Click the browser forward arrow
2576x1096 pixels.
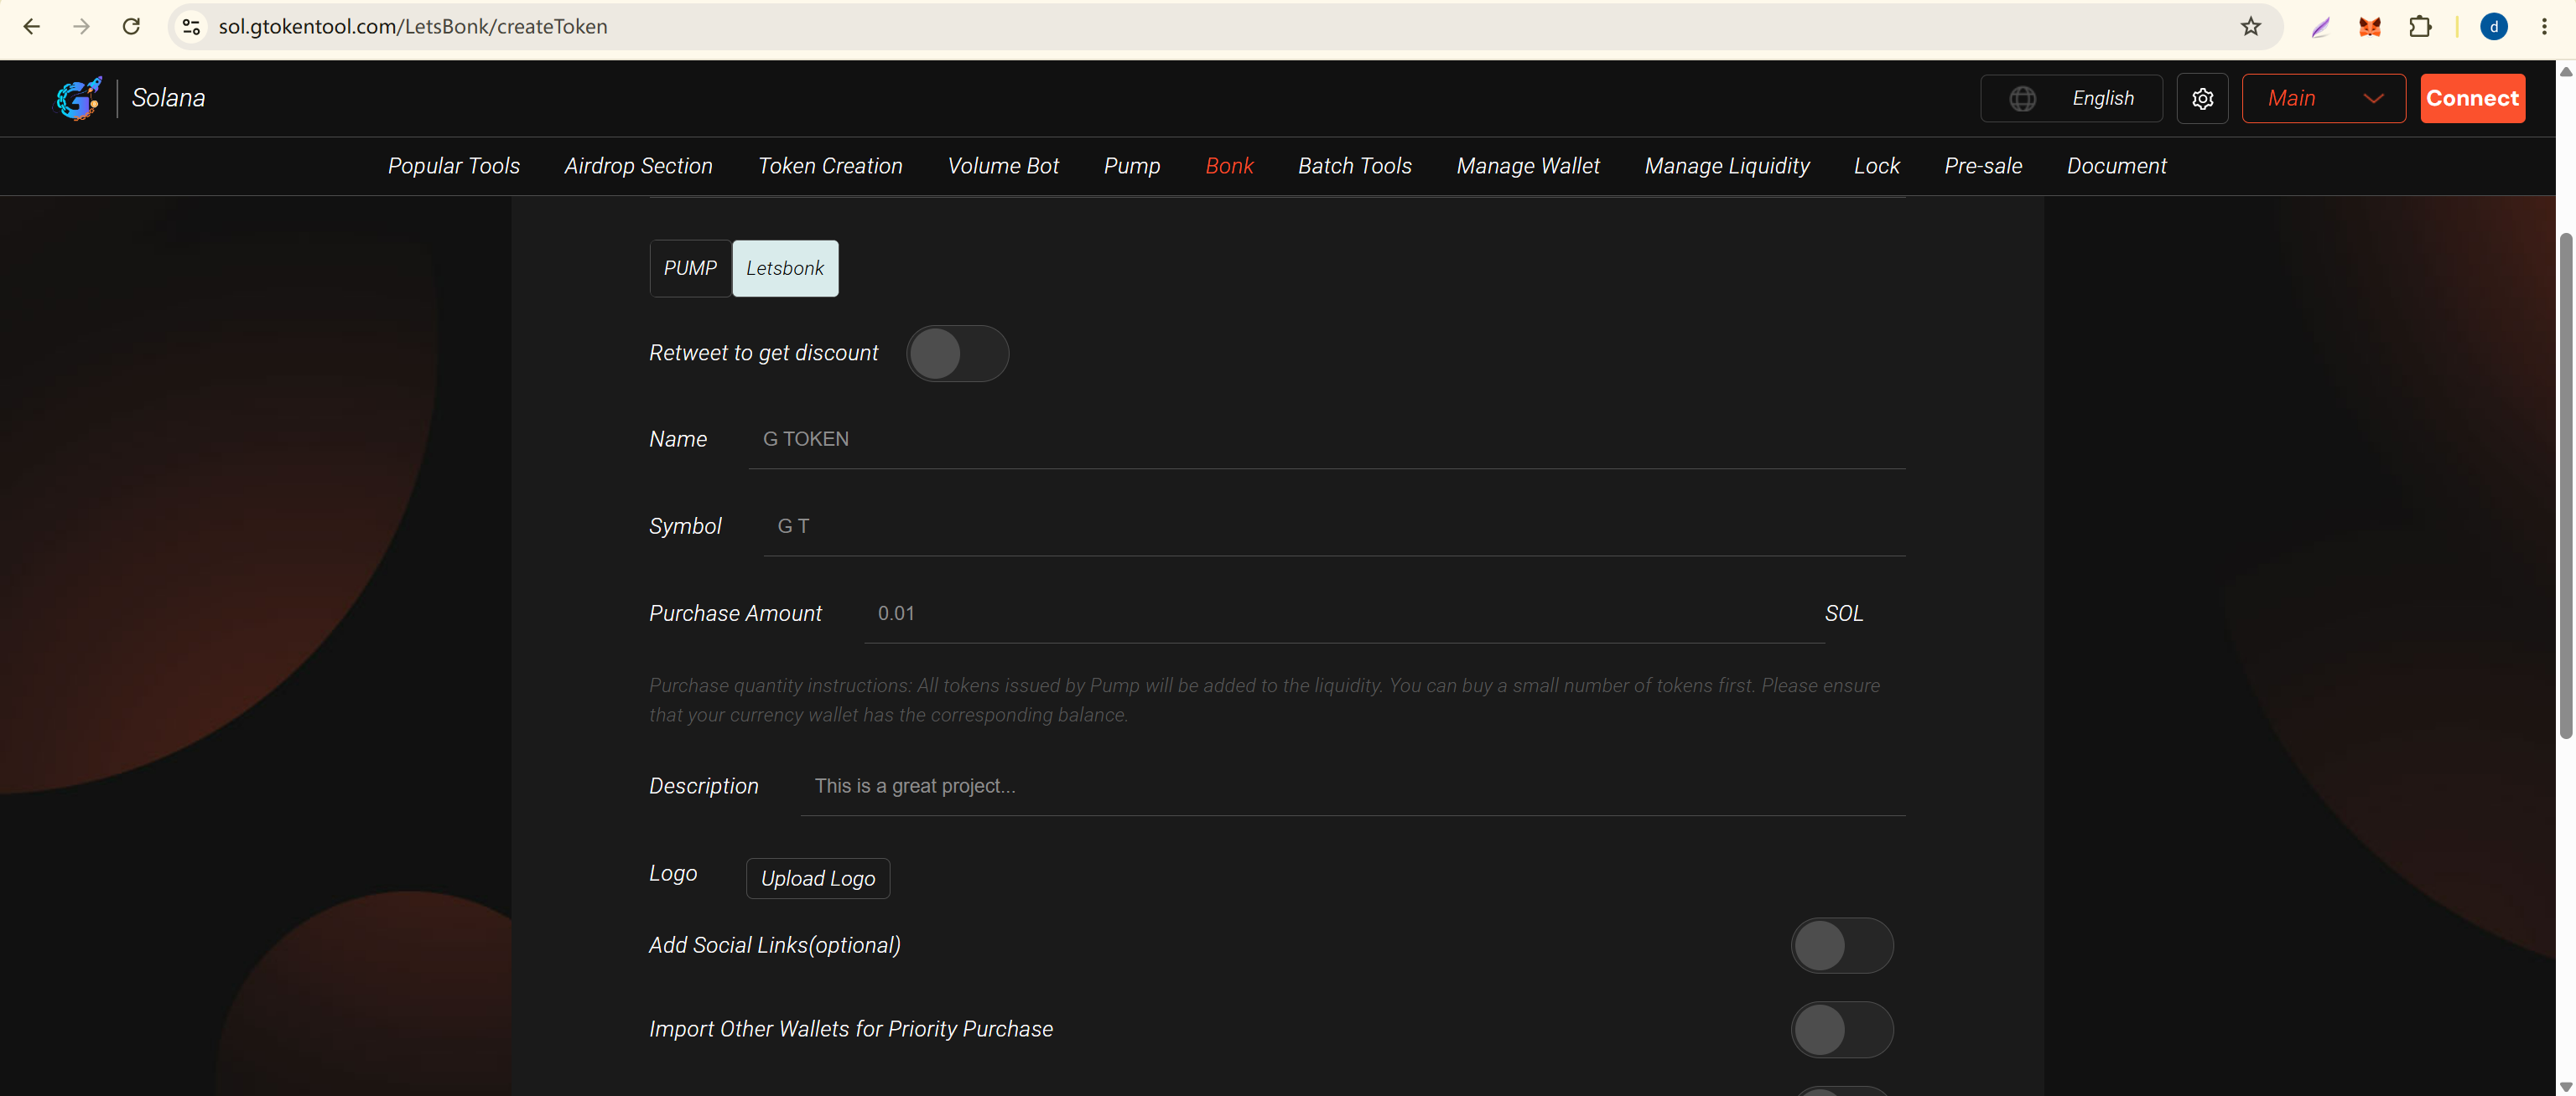click(82, 27)
